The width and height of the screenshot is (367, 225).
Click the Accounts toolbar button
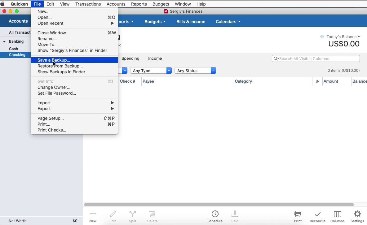[18, 21]
